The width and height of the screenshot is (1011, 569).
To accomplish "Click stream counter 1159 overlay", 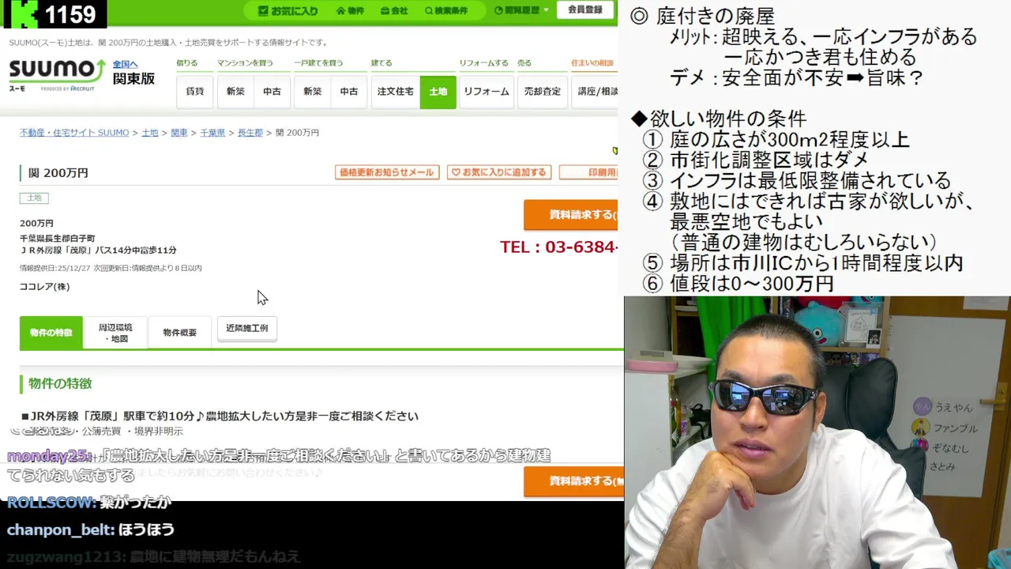I will click(x=54, y=13).
